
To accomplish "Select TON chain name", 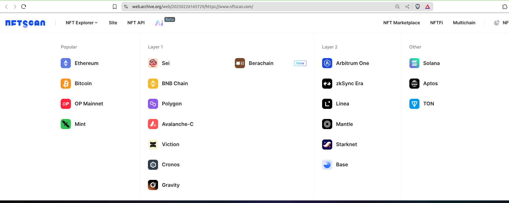I will tap(429, 104).
